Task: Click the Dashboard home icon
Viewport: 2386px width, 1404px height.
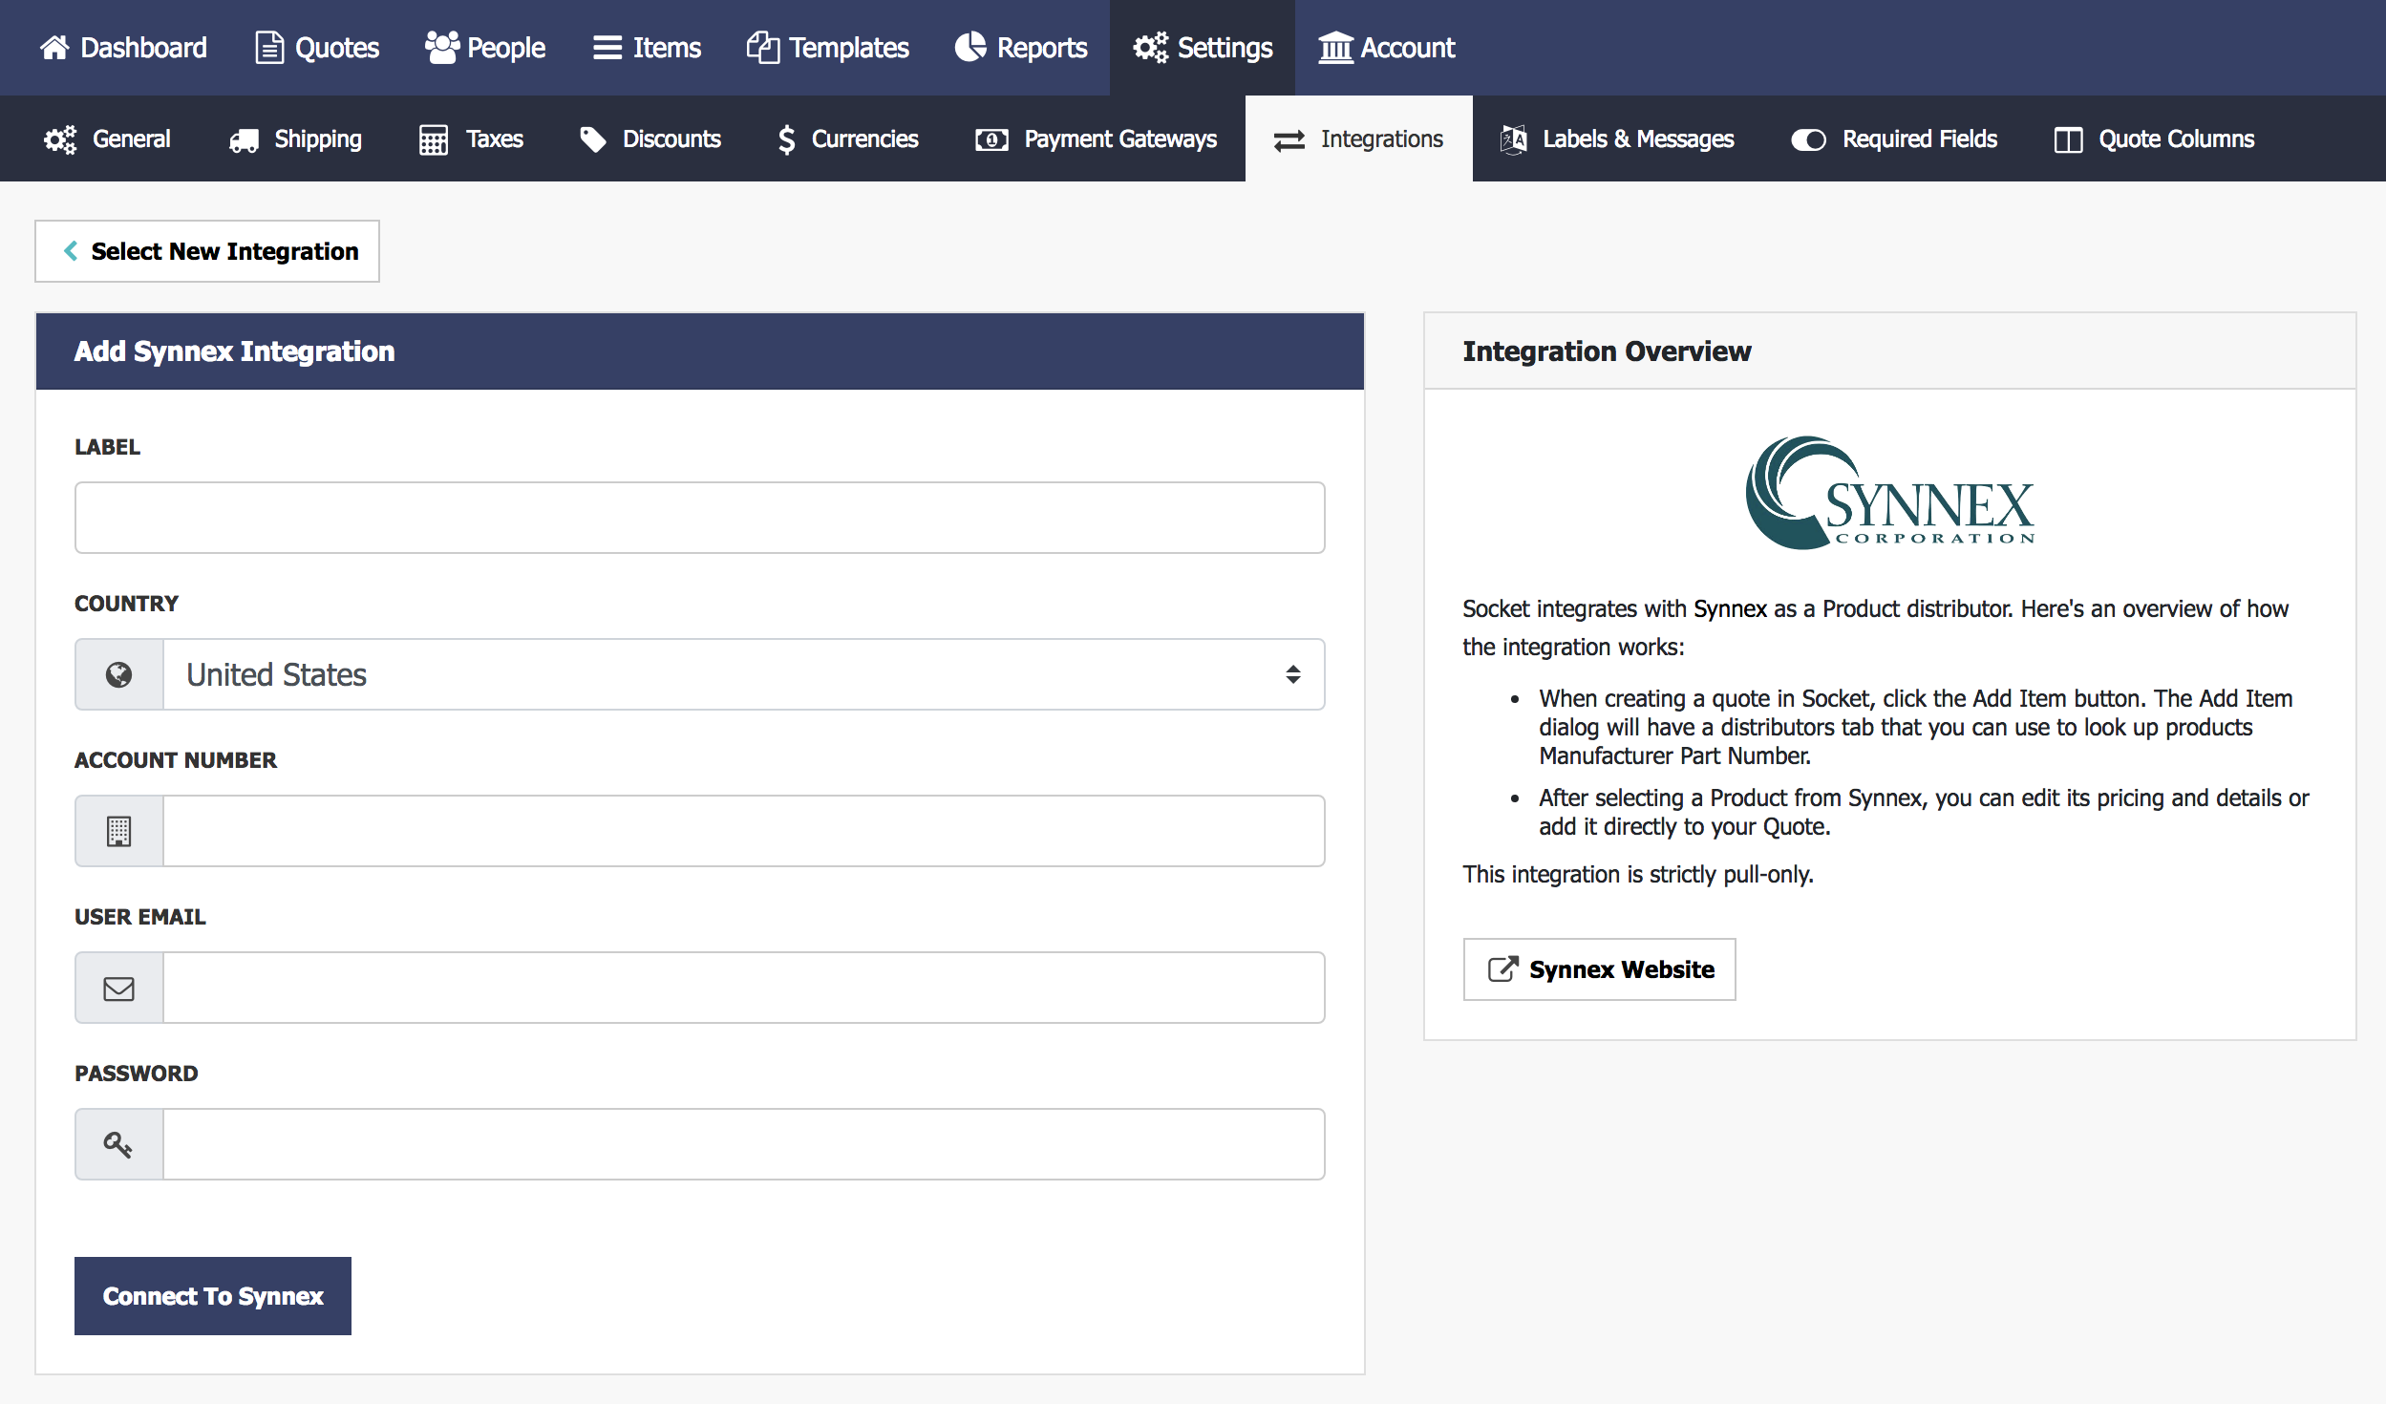Action: click(55, 48)
